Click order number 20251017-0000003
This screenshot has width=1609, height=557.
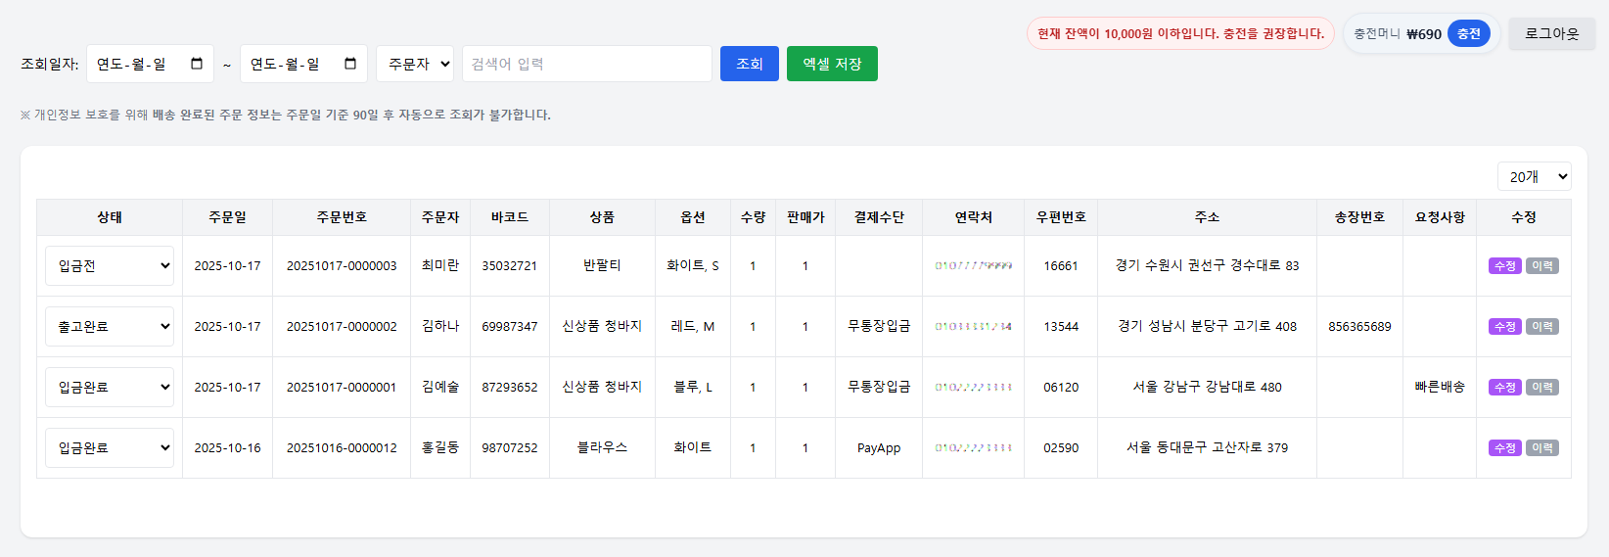tap(342, 266)
